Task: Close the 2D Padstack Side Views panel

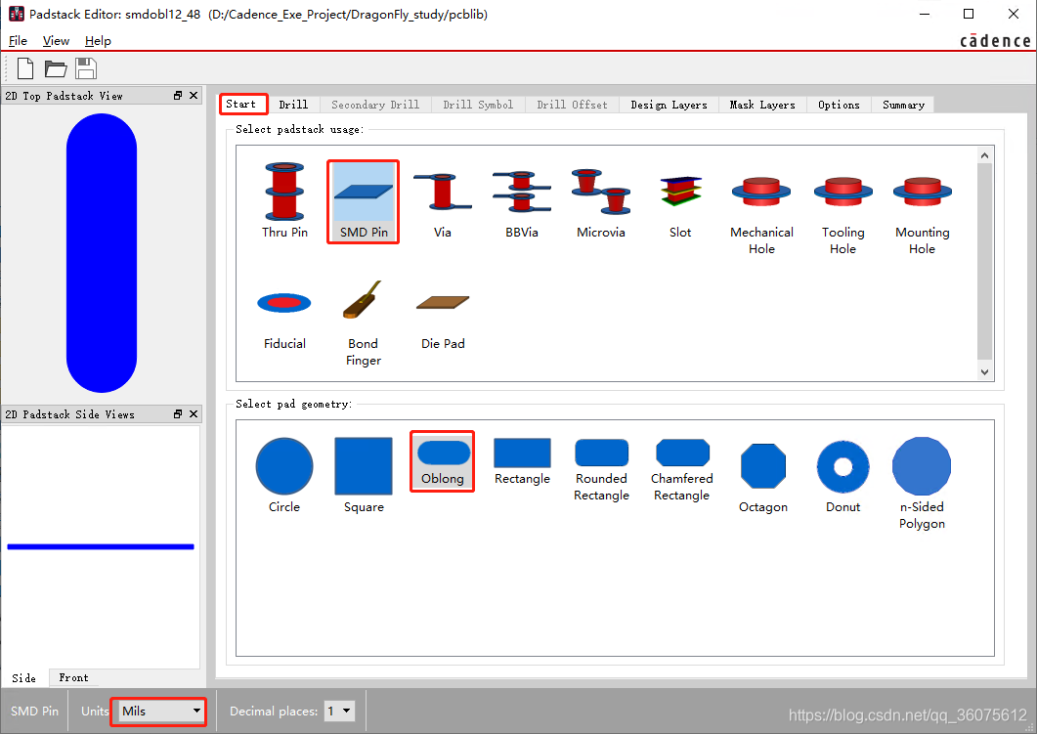Action: [194, 414]
